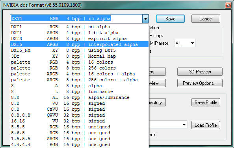234x148 pixels.
Task: Pick DXT5_NM XY using DXT5 entry
Action: click(80, 50)
